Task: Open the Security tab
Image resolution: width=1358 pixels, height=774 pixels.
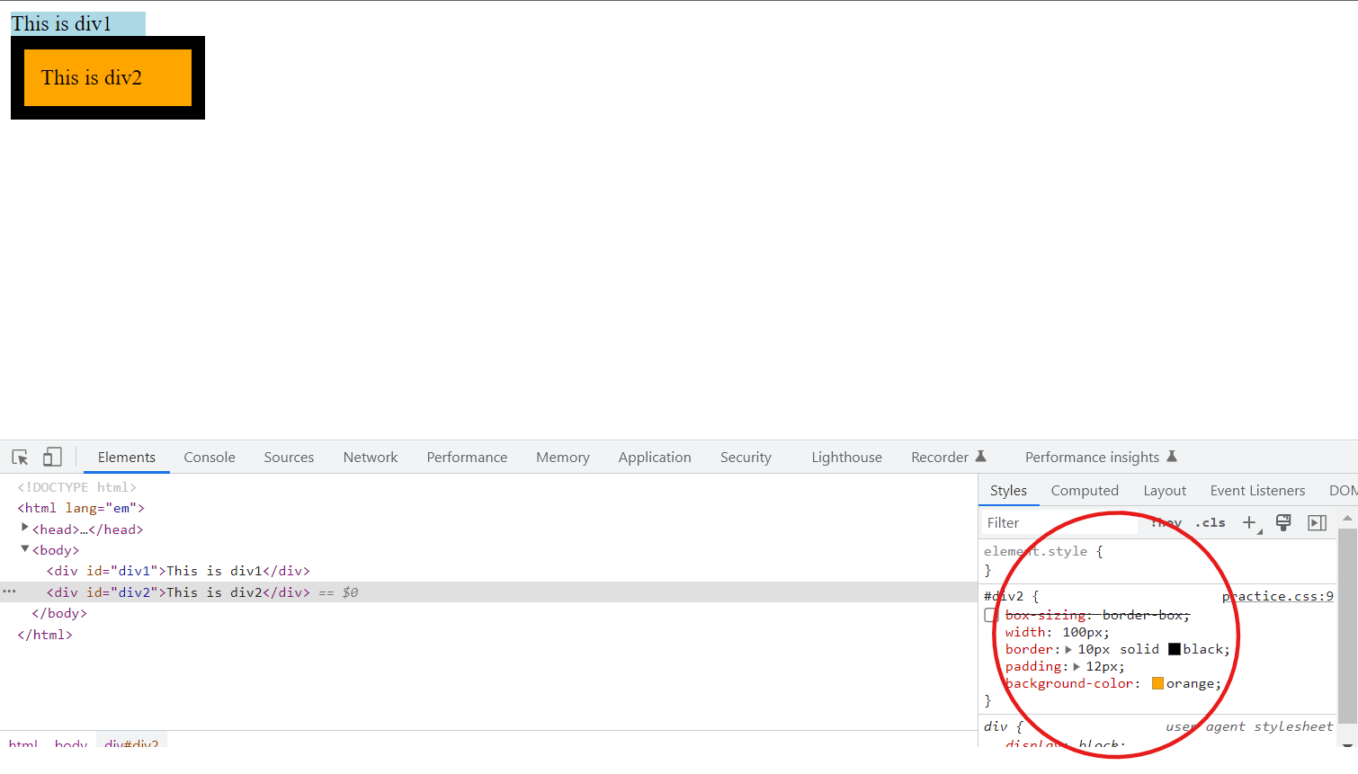Action: tap(746, 457)
